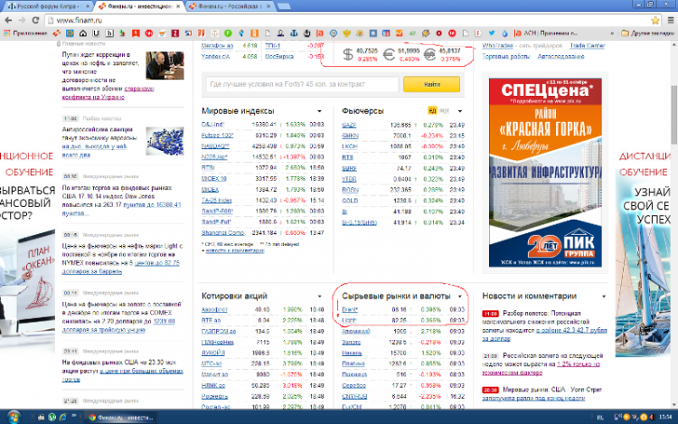Click the currency basket icon

tap(429, 54)
